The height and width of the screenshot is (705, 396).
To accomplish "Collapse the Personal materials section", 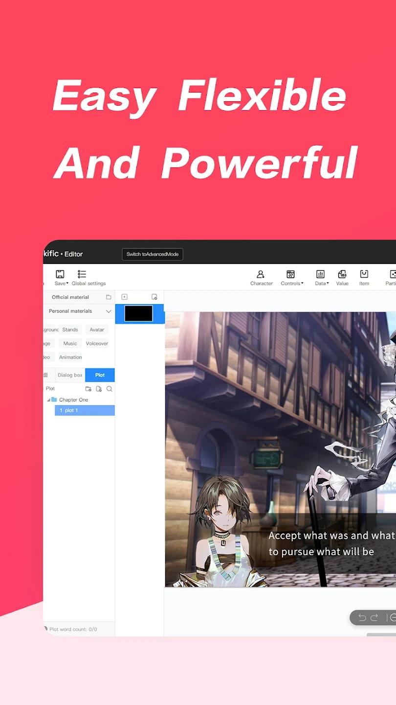I will click(109, 311).
